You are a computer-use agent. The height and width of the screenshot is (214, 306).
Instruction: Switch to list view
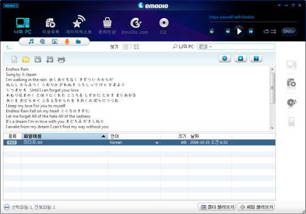(125, 47)
